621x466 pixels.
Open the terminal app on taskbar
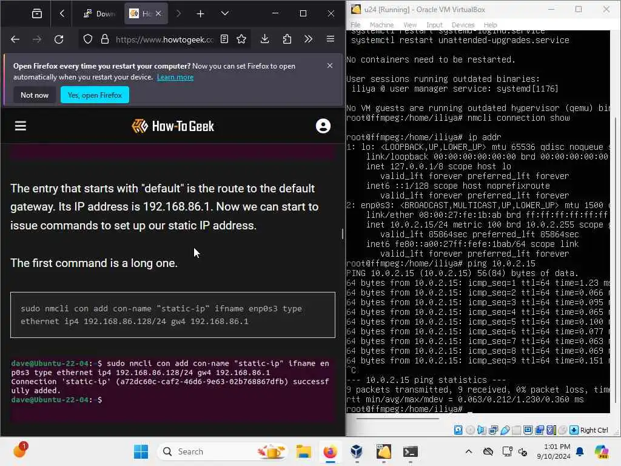411,451
